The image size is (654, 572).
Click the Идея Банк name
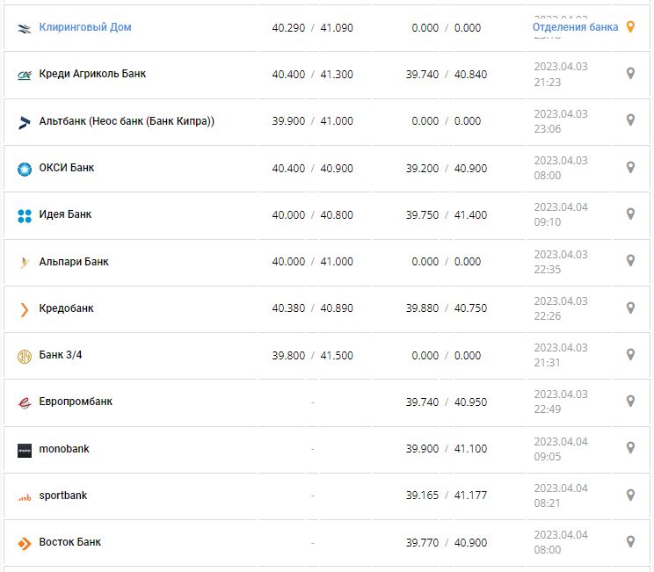tap(65, 214)
